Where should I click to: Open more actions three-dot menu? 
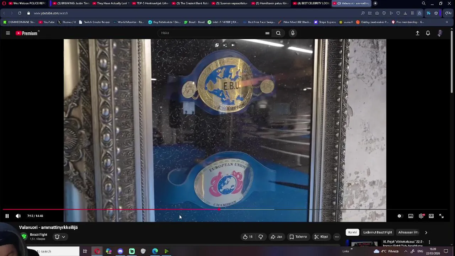click(337, 237)
